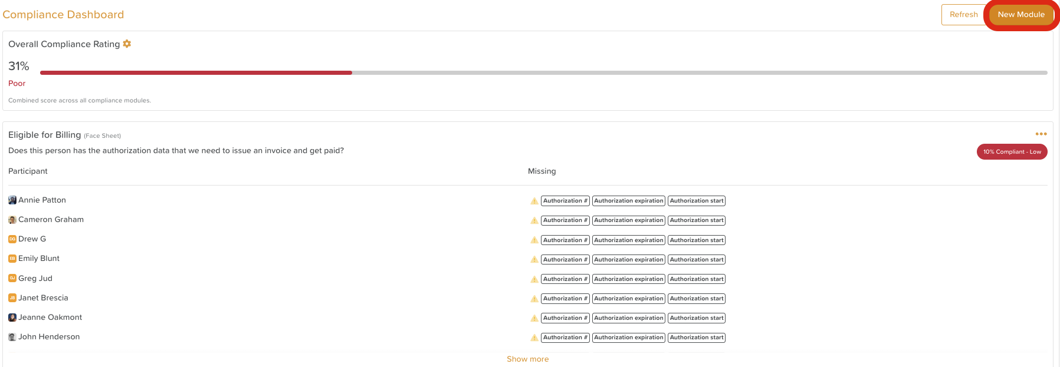
Task: Click the overall compliance progress bar
Action: tap(544, 72)
